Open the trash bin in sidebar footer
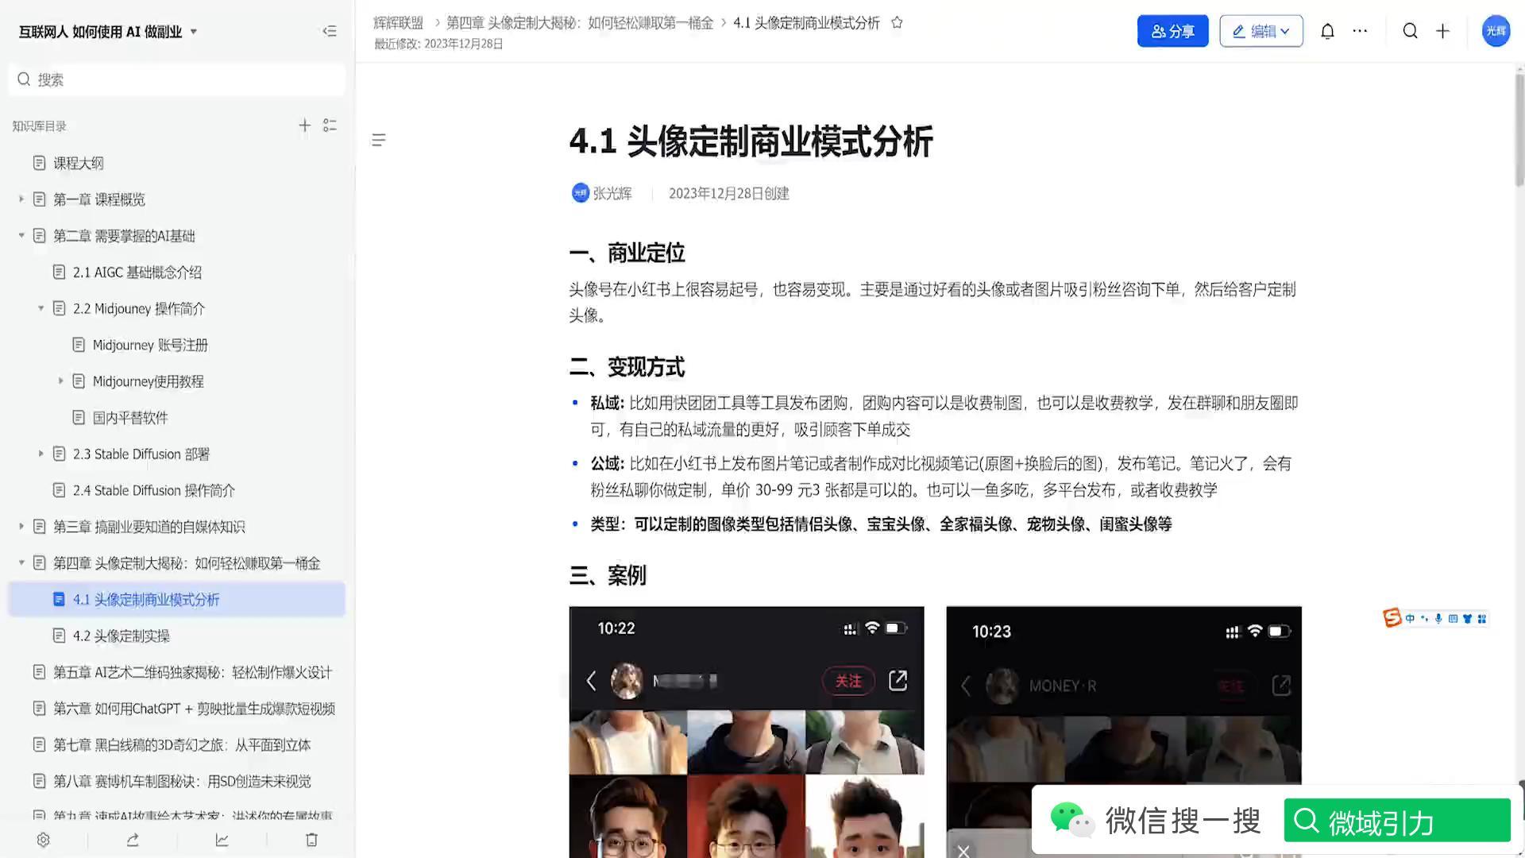This screenshot has height=858, width=1525. coord(311,840)
